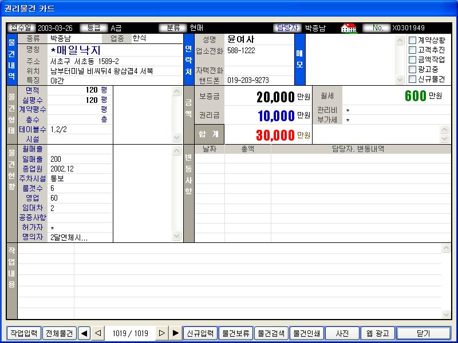Click the 전체물건 button
This screenshot has width=458, height=343.
pyautogui.click(x=59, y=333)
